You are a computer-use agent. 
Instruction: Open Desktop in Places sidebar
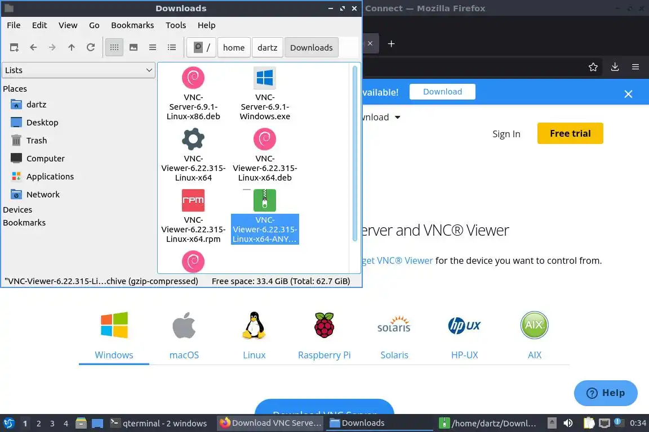(42, 123)
